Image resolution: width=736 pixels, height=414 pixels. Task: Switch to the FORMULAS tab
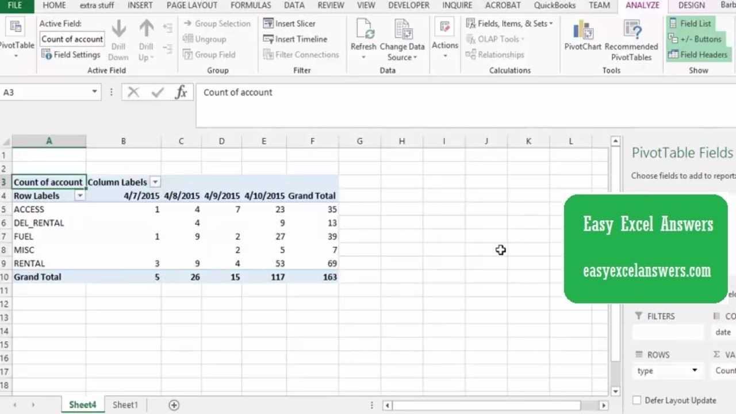[251, 5]
